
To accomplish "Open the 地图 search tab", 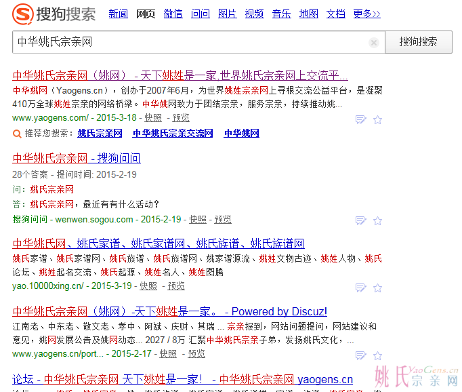I will [308, 14].
